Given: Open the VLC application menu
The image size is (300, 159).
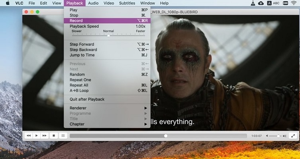Looking at the screenshot, I should (20, 3).
